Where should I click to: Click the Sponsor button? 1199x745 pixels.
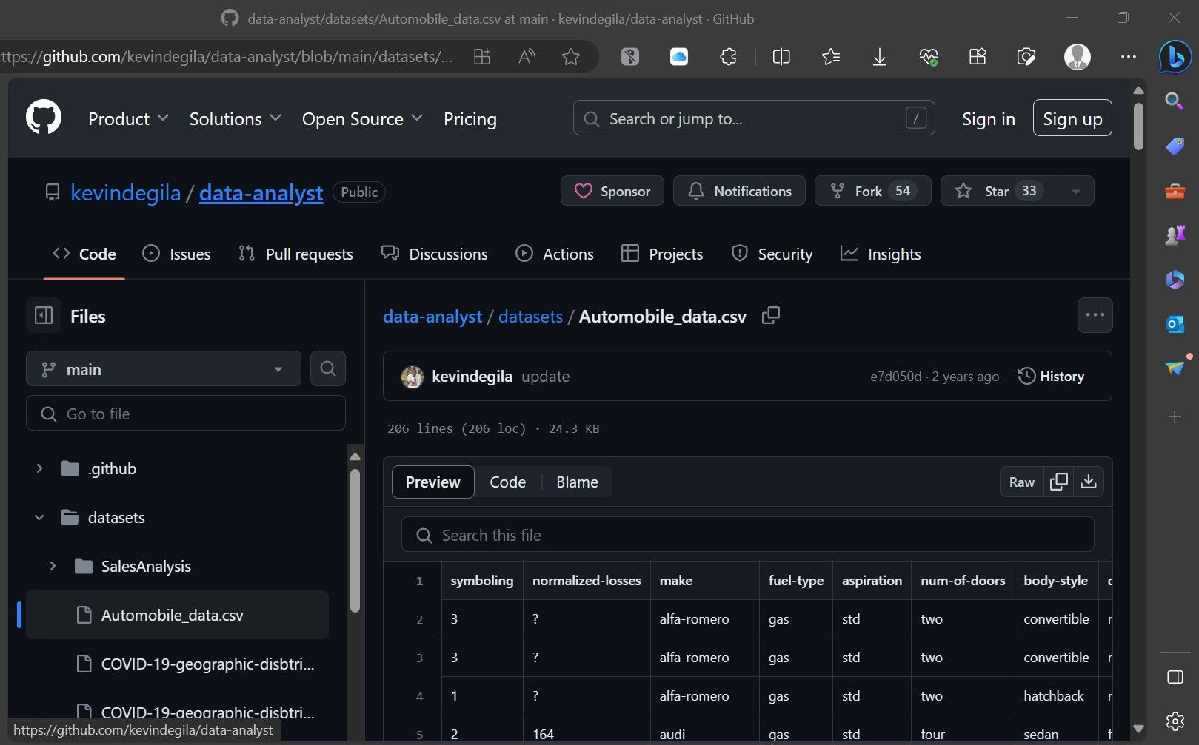pyautogui.click(x=612, y=191)
